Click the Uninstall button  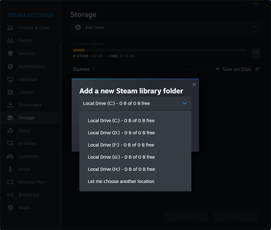(x=185, y=217)
